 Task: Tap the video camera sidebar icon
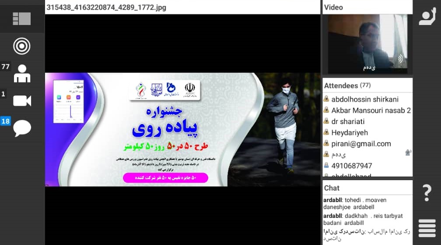tap(21, 101)
